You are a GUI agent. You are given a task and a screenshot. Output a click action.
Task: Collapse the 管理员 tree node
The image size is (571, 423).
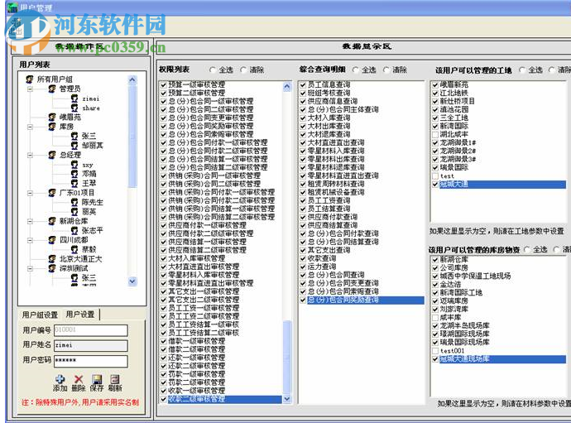click(x=31, y=89)
